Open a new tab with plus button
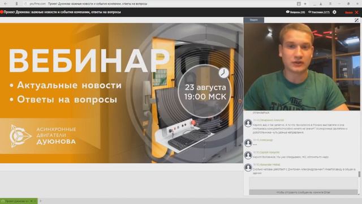The image size is (362, 204). tap(41, 201)
